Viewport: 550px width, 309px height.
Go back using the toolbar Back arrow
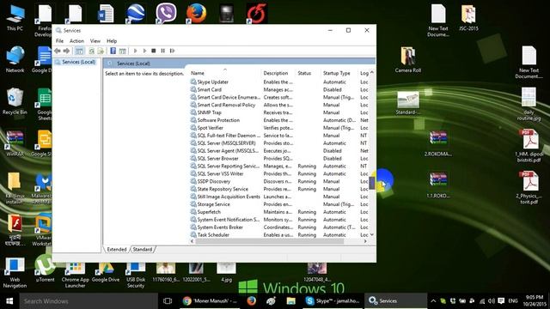[58, 51]
